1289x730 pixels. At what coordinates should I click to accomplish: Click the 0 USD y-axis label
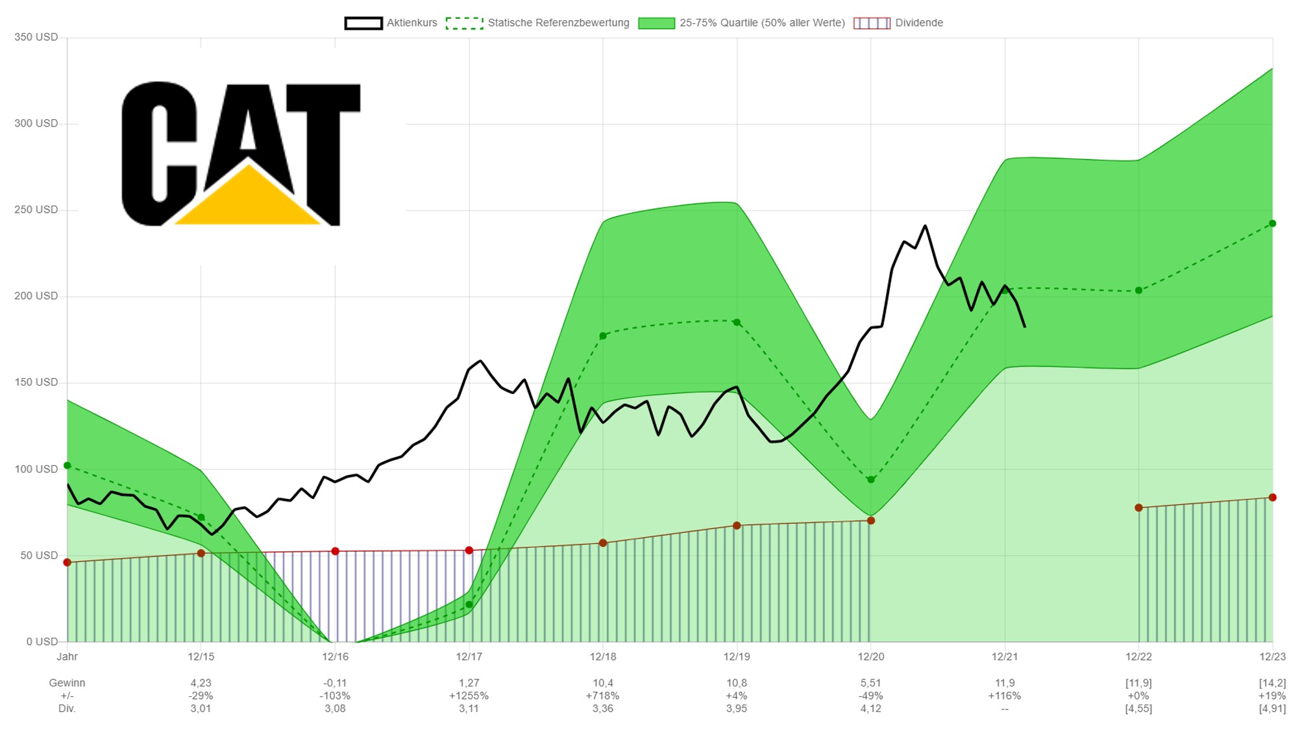click(42, 642)
